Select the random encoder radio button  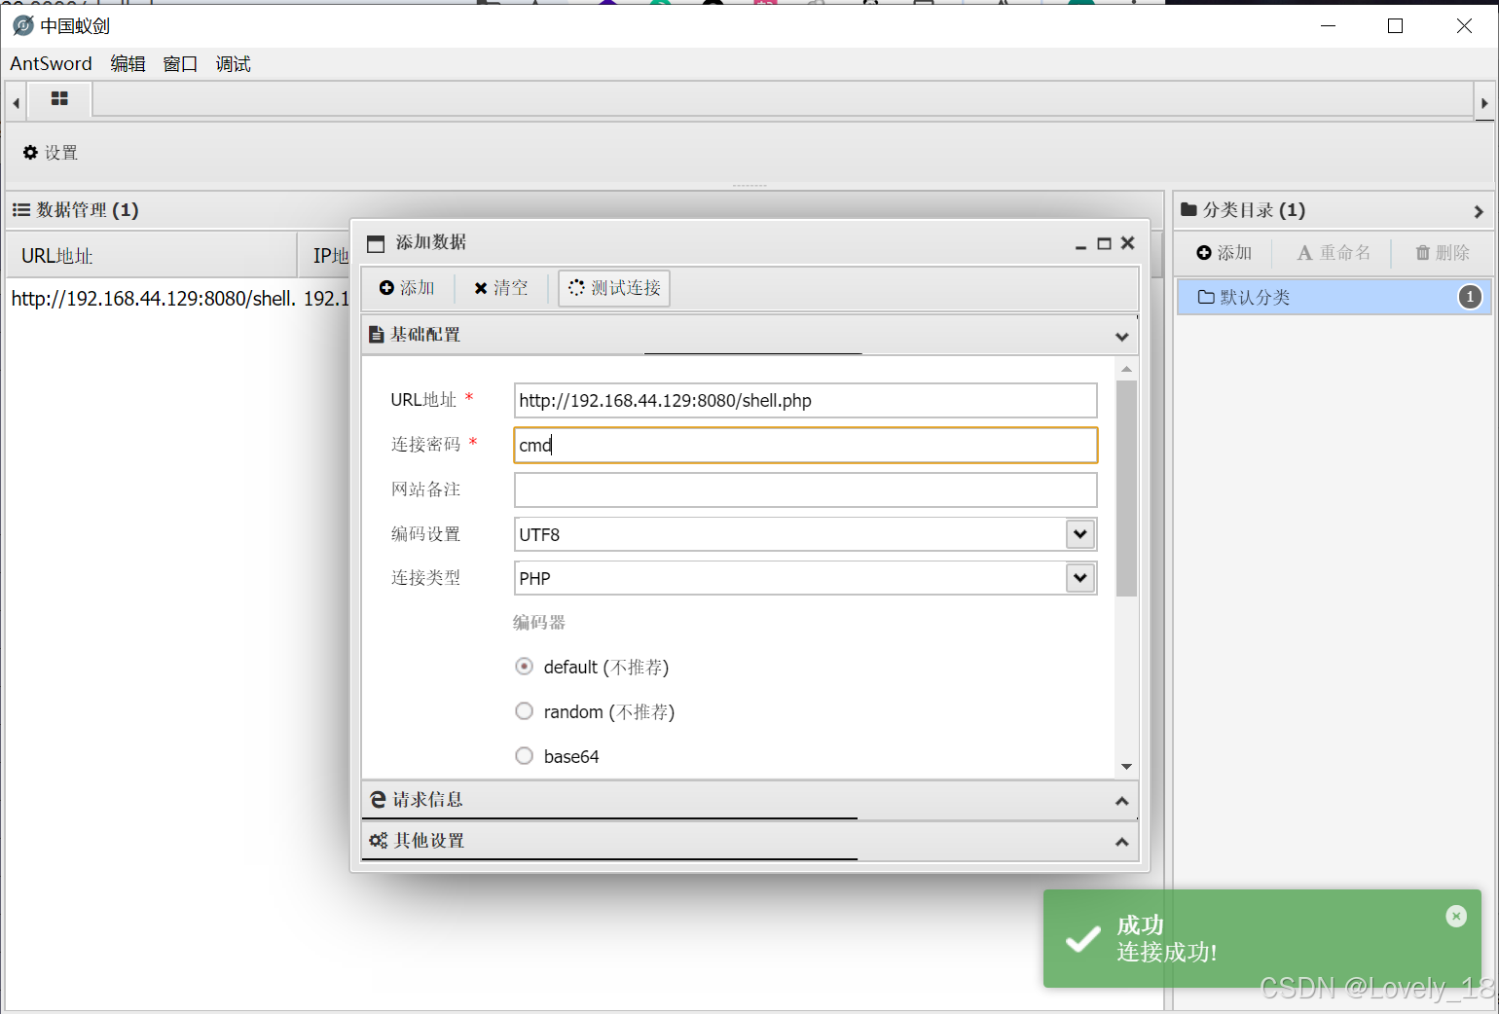[524, 711]
